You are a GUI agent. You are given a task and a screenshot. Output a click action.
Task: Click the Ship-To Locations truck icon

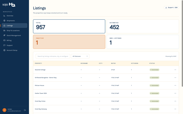[4, 31]
